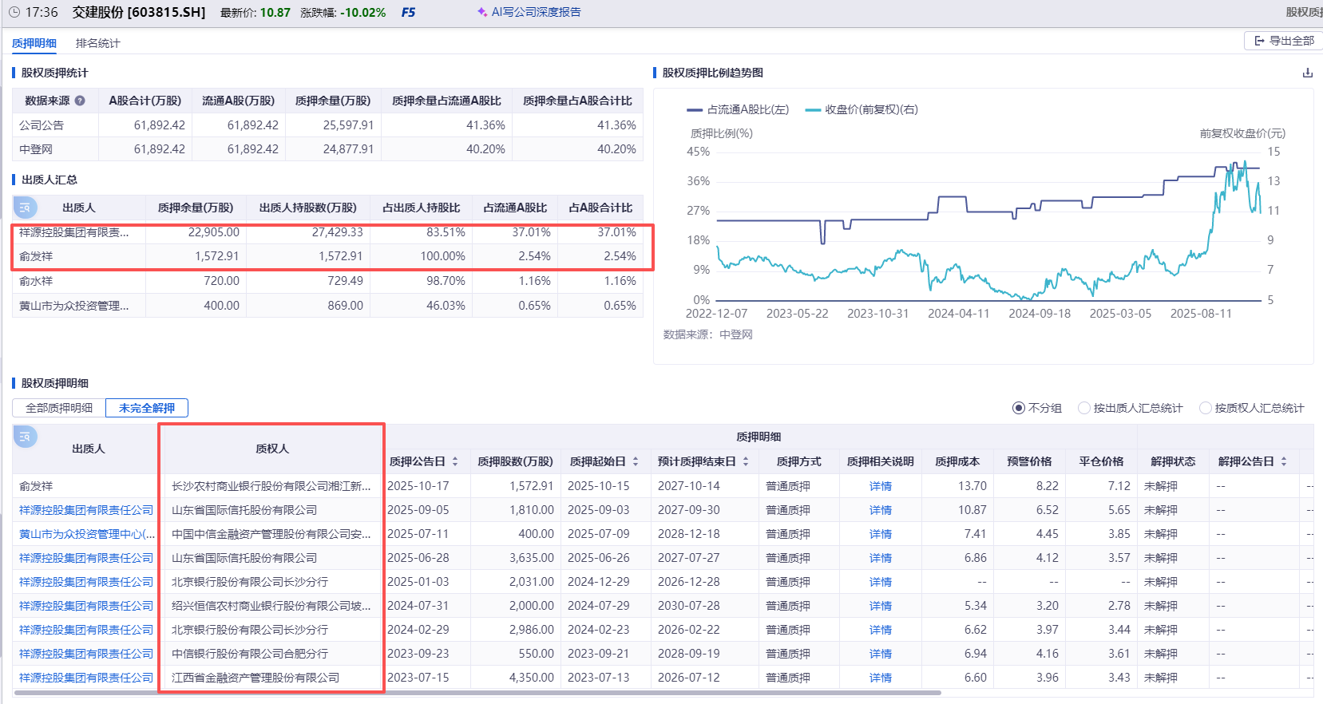Toggle 收盘价(前复权)(右) legend swatch
The height and width of the screenshot is (704, 1323).
click(x=813, y=110)
